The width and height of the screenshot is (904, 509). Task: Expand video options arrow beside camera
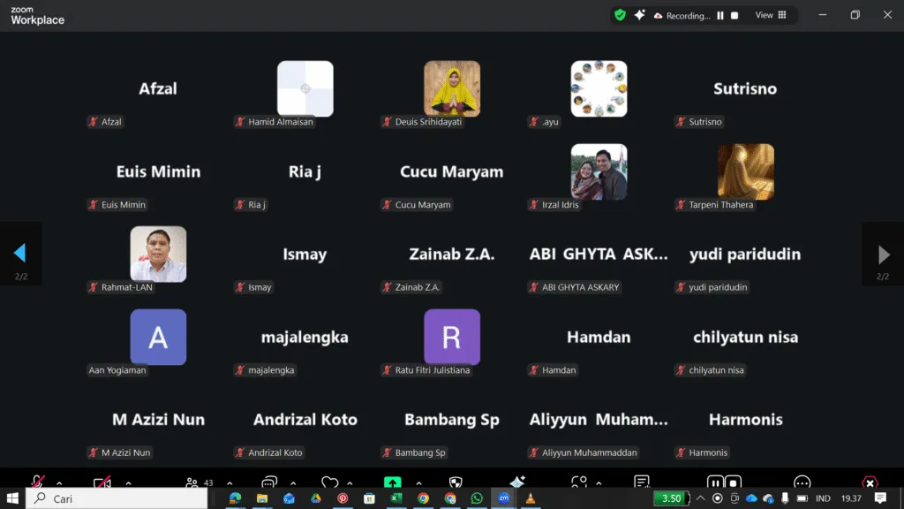pyautogui.click(x=128, y=482)
